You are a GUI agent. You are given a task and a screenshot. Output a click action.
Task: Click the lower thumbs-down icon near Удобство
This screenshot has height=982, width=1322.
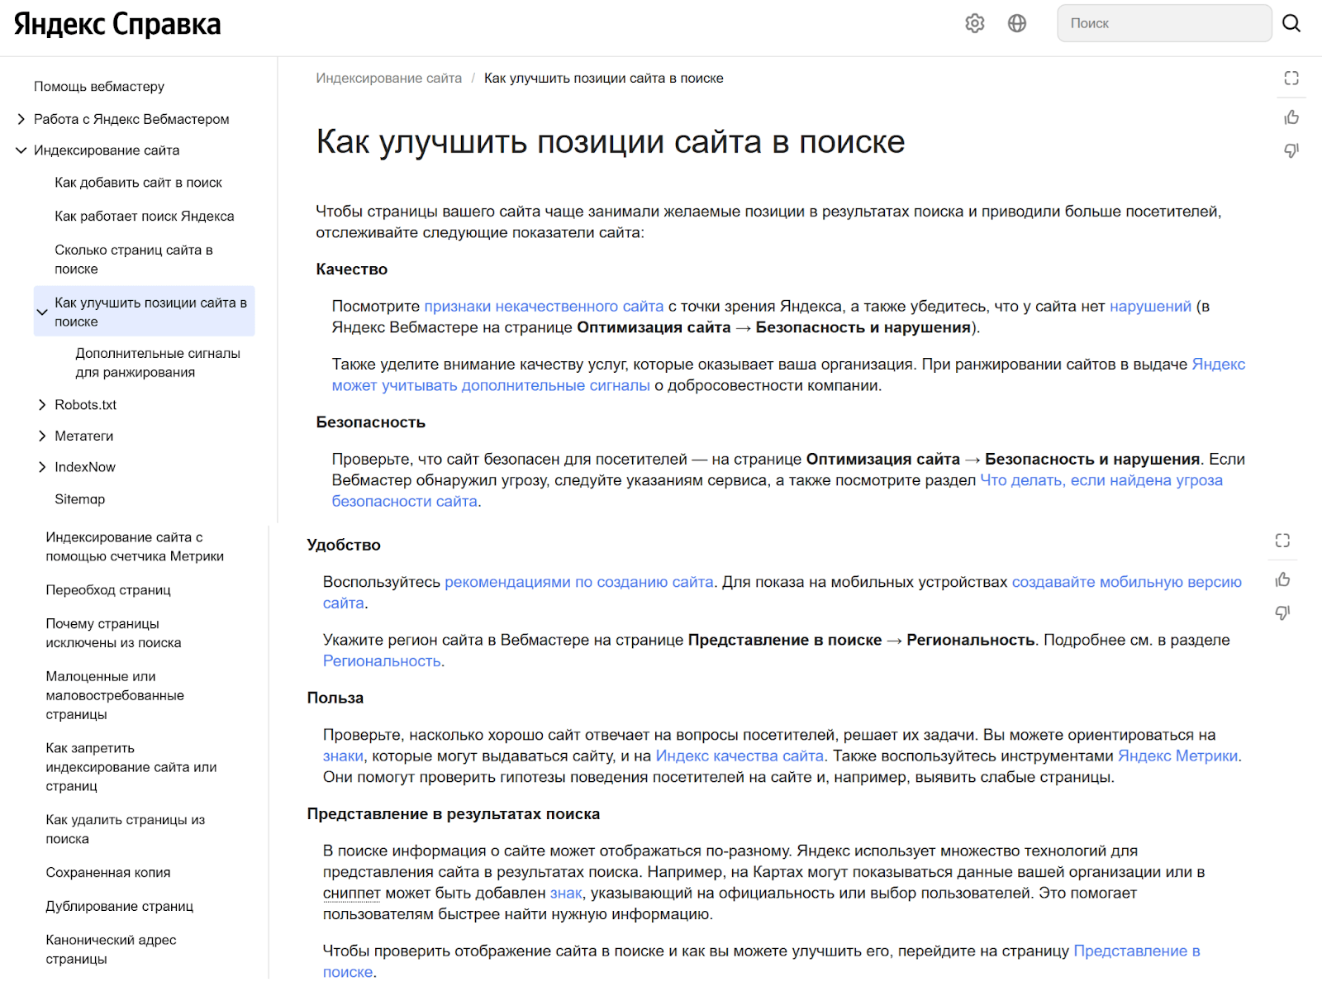[1282, 613]
